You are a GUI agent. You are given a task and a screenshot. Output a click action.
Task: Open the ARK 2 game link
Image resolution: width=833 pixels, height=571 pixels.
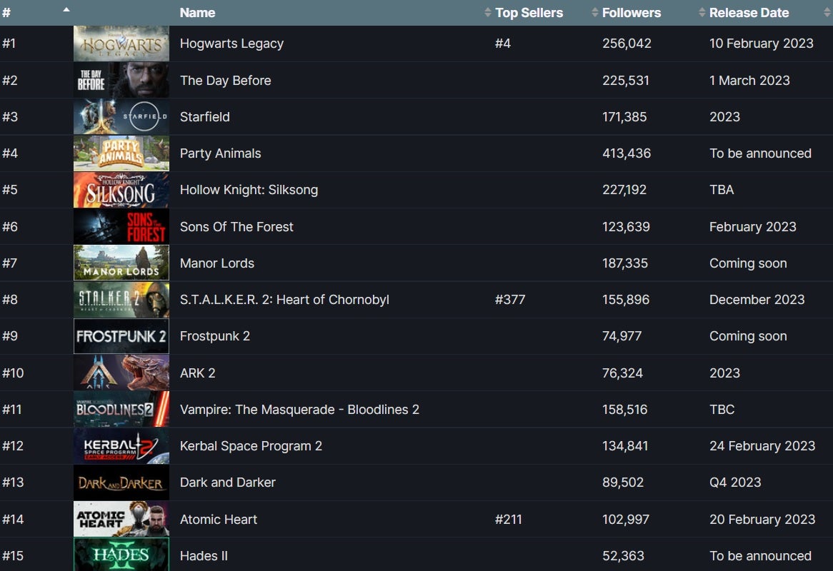point(198,373)
